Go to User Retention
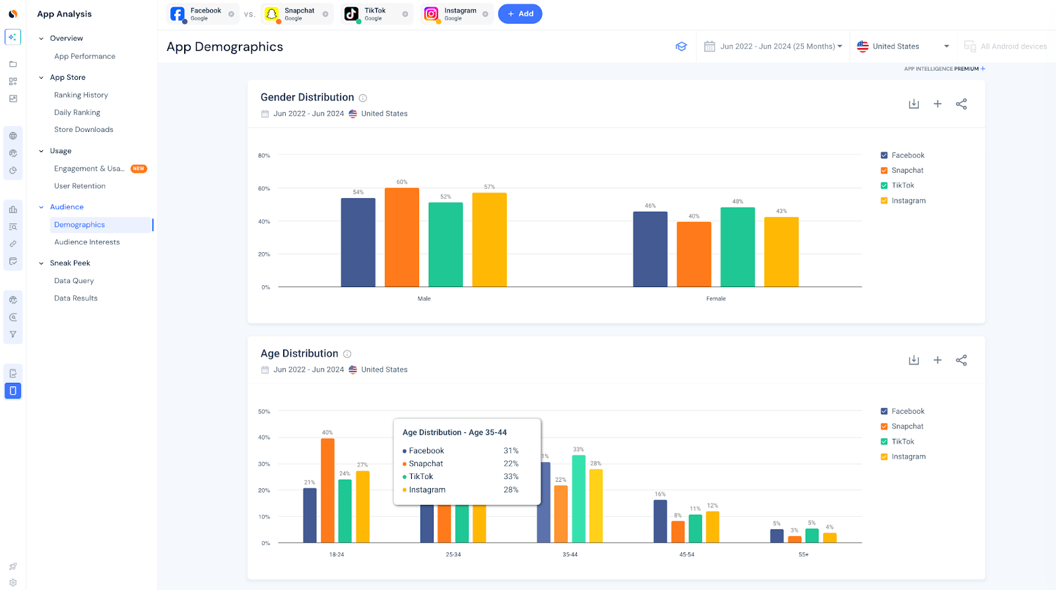The image size is (1056, 590). click(x=80, y=186)
